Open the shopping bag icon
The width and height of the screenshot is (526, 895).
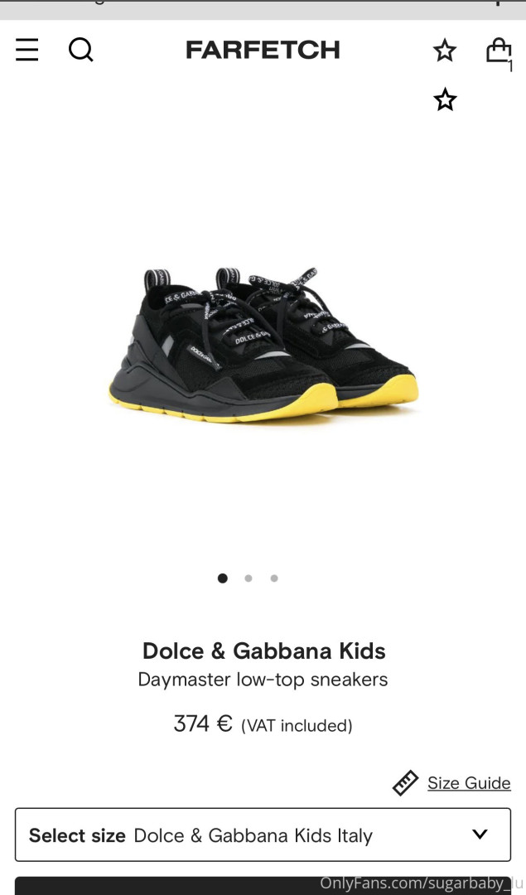tap(498, 50)
